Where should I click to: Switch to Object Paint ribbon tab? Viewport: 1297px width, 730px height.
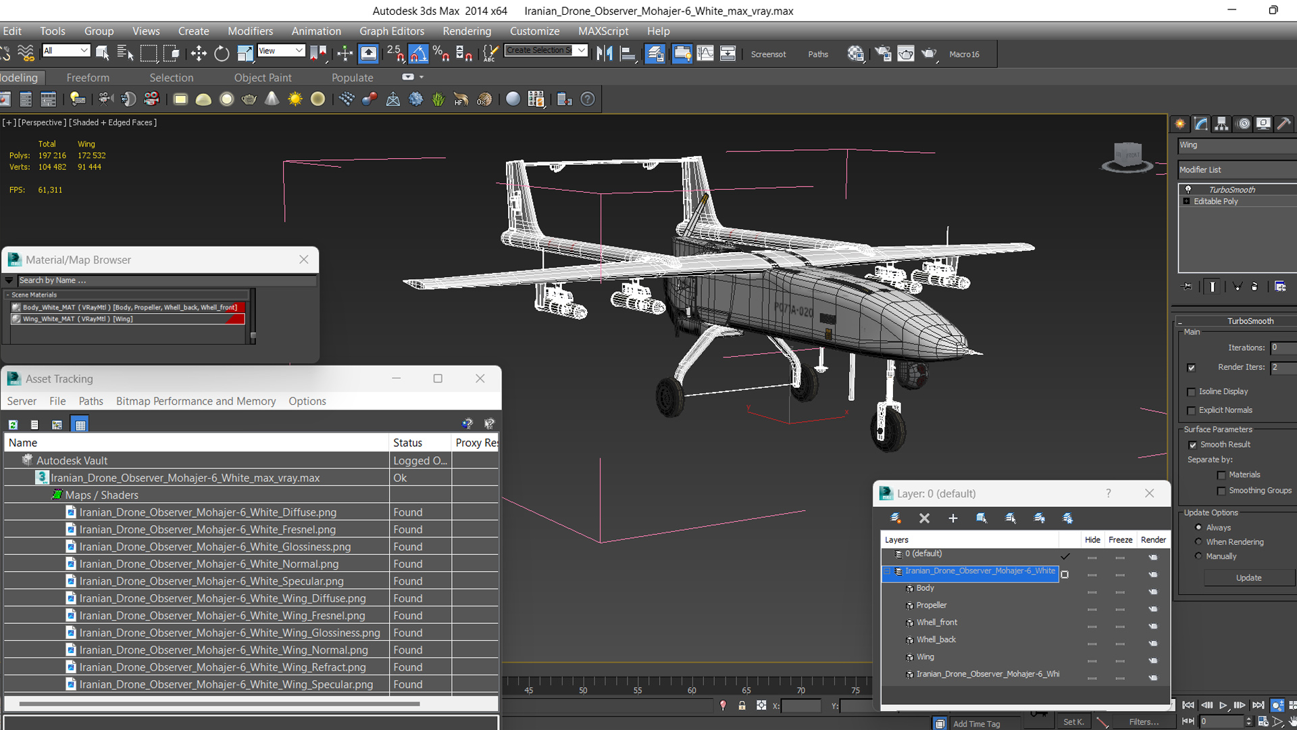click(x=263, y=78)
